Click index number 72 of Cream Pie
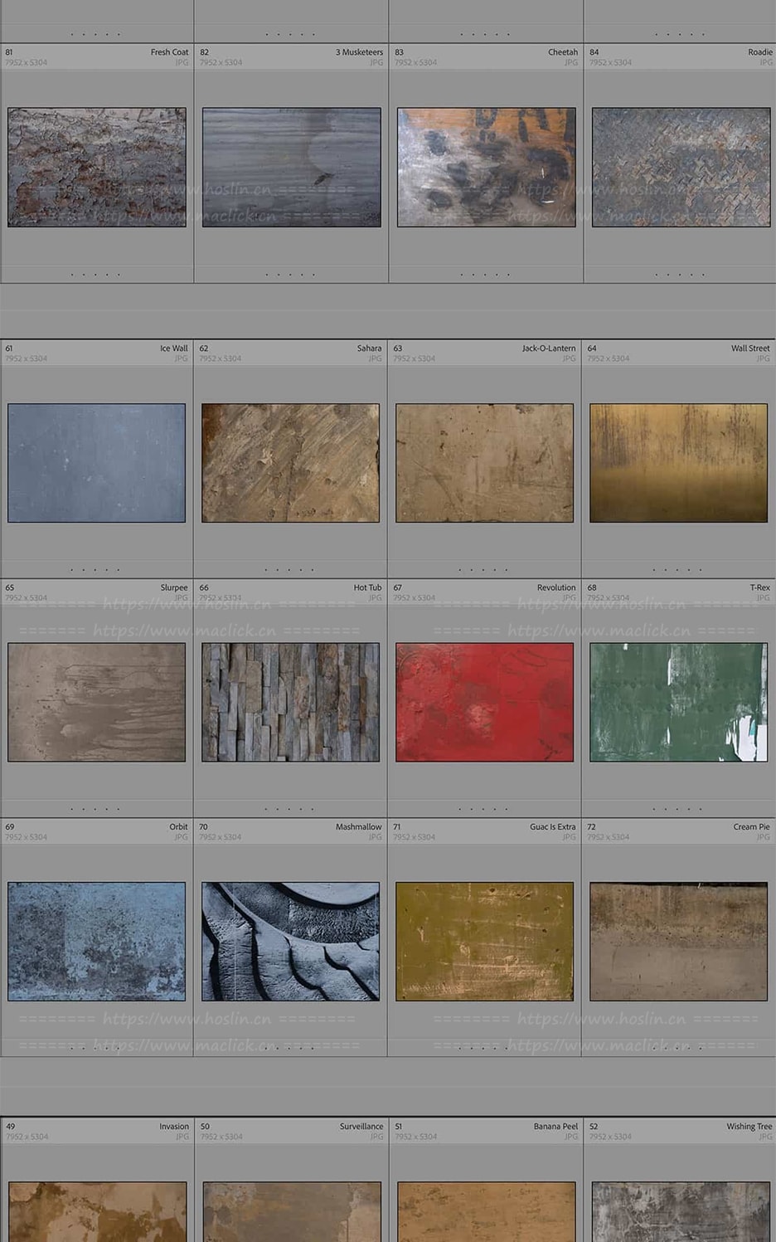 [x=591, y=827]
